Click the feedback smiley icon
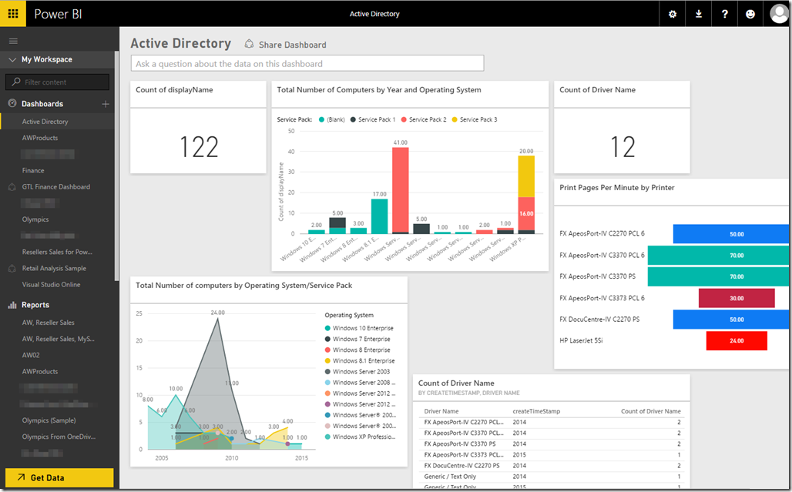The height and width of the screenshot is (492, 792). [x=750, y=14]
